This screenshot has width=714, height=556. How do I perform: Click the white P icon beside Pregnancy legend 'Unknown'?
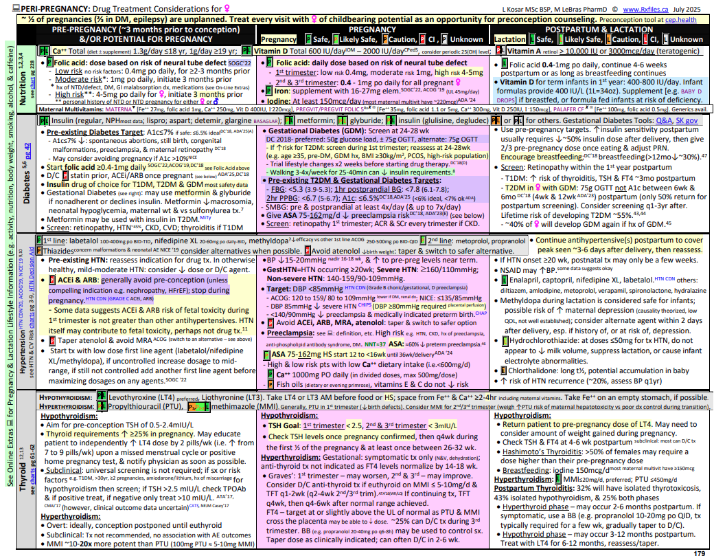point(445,39)
